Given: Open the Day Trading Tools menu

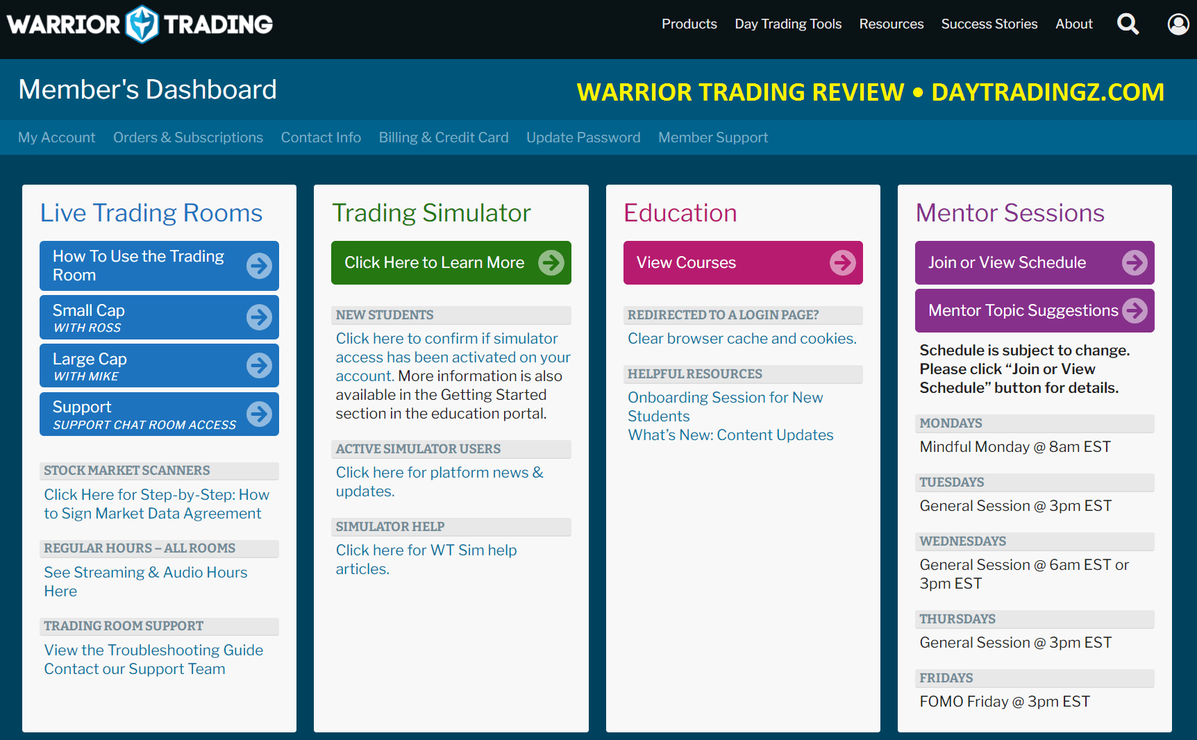Looking at the screenshot, I should [788, 24].
